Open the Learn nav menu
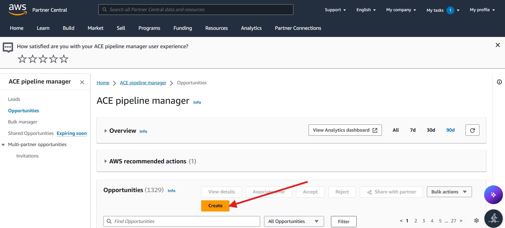This screenshot has width=505, height=228. click(x=43, y=28)
